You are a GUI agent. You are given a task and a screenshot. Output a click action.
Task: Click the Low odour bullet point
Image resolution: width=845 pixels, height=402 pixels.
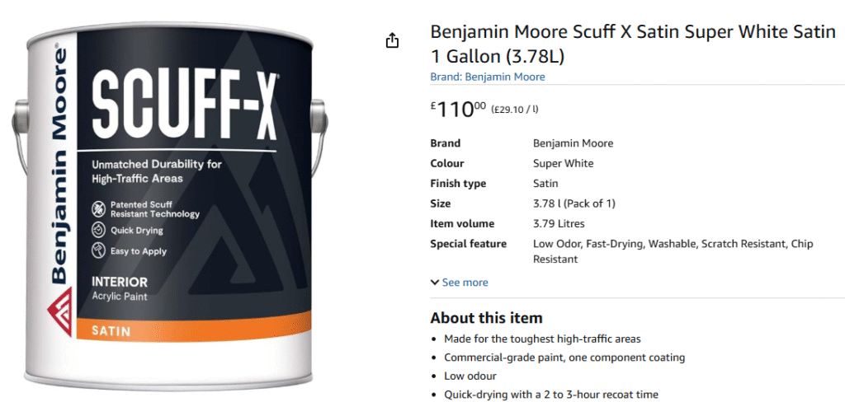click(470, 376)
